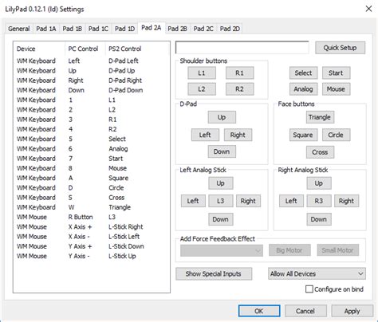Bind the D-Pad Down button

[x=222, y=151]
